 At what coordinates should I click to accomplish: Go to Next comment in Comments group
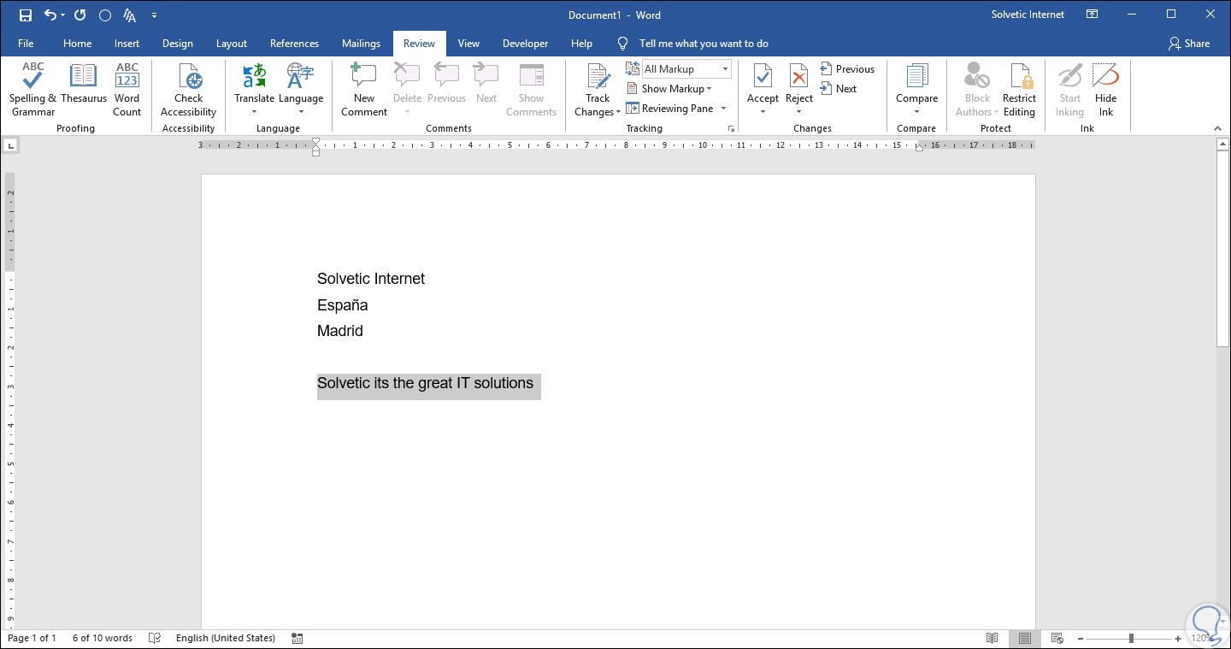pos(486,84)
